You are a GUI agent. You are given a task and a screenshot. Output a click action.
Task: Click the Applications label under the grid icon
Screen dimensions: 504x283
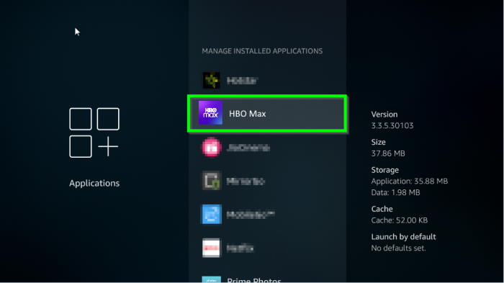click(x=94, y=183)
